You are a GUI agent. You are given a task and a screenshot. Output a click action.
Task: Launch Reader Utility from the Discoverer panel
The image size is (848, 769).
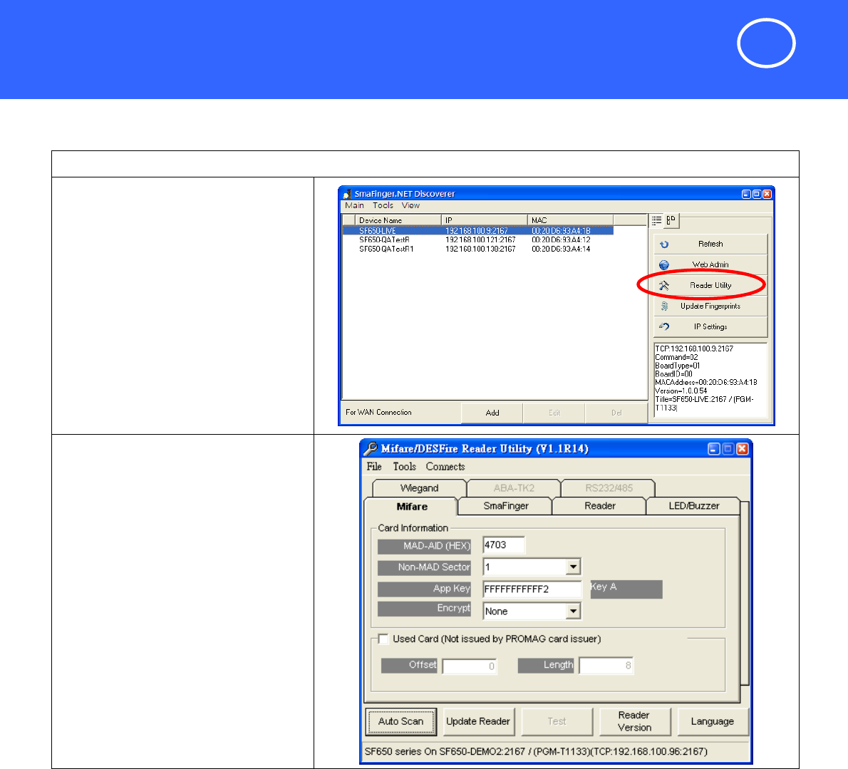tap(710, 285)
